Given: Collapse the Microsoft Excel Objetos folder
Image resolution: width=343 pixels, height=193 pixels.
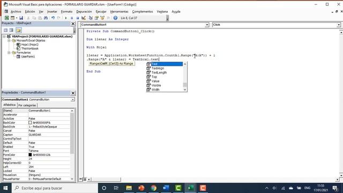Looking at the screenshot, I should 9,41.
